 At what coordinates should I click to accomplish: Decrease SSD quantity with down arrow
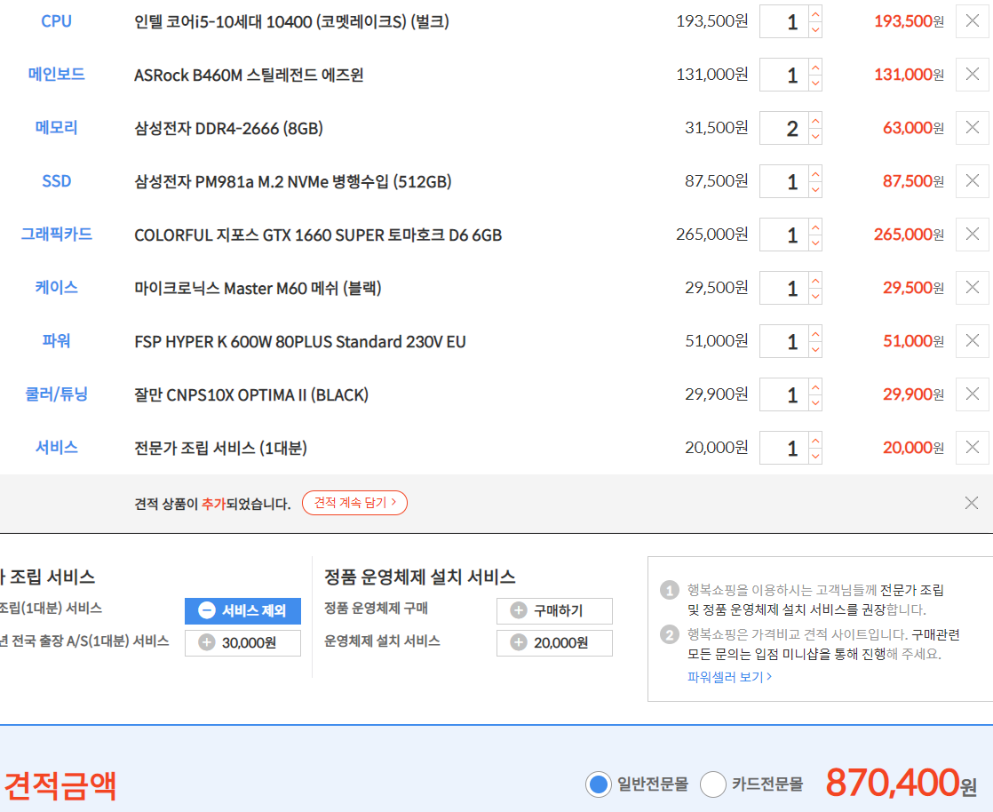(815, 189)
